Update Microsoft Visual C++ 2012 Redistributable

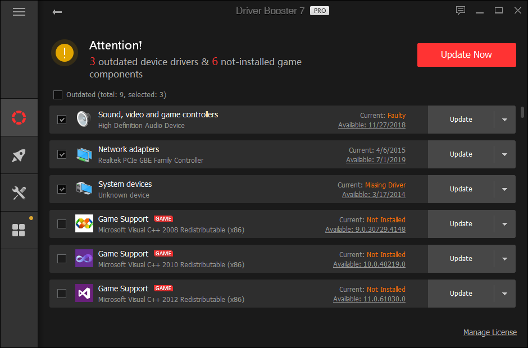tap(461, 294)
